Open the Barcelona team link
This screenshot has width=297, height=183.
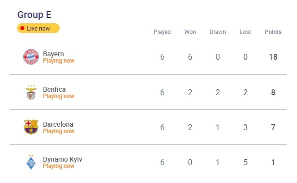click(x=58, y=124)
